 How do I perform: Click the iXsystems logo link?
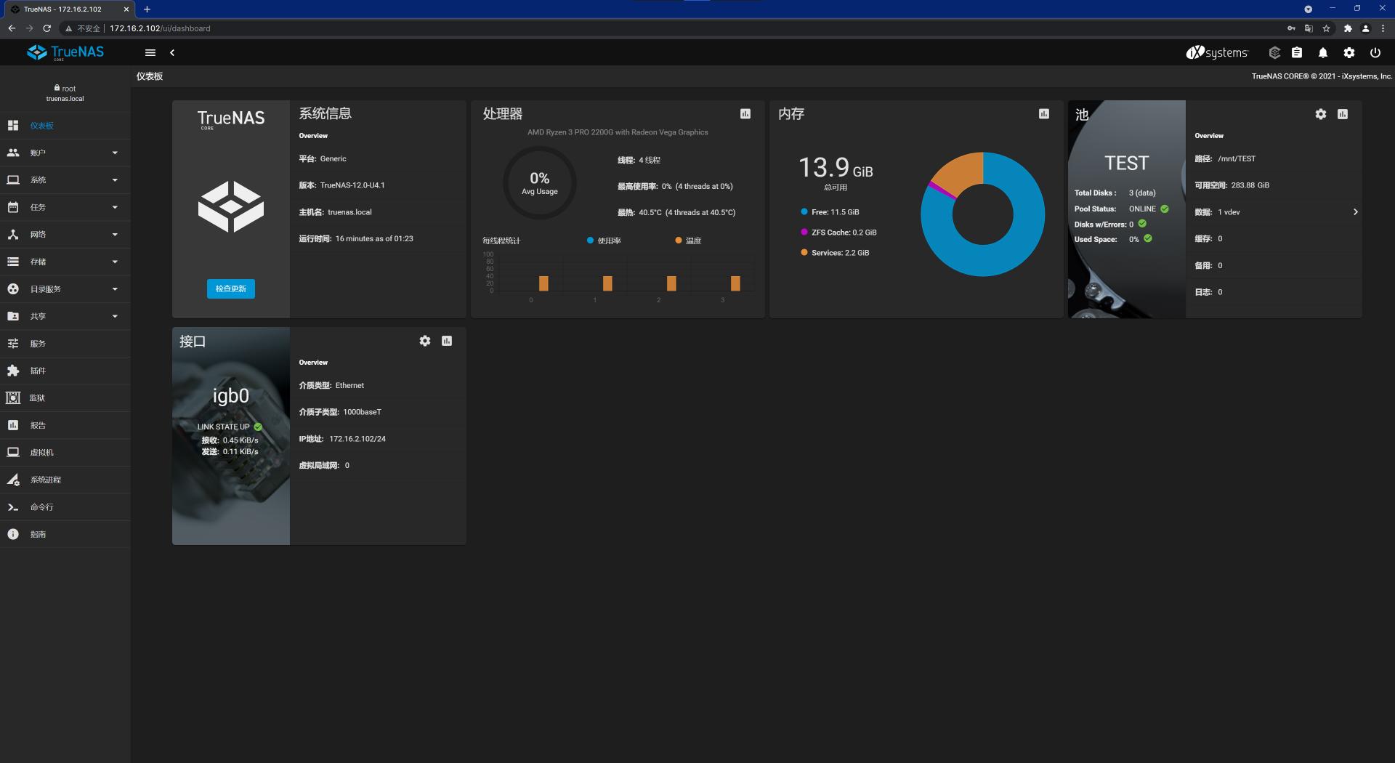1217,53
